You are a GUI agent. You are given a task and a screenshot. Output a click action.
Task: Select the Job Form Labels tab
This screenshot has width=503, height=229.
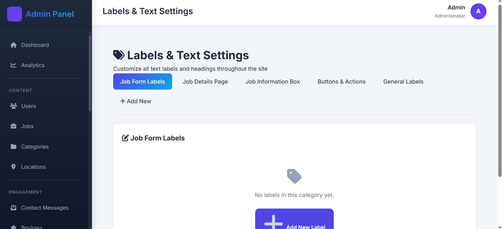tap(143, 82)
